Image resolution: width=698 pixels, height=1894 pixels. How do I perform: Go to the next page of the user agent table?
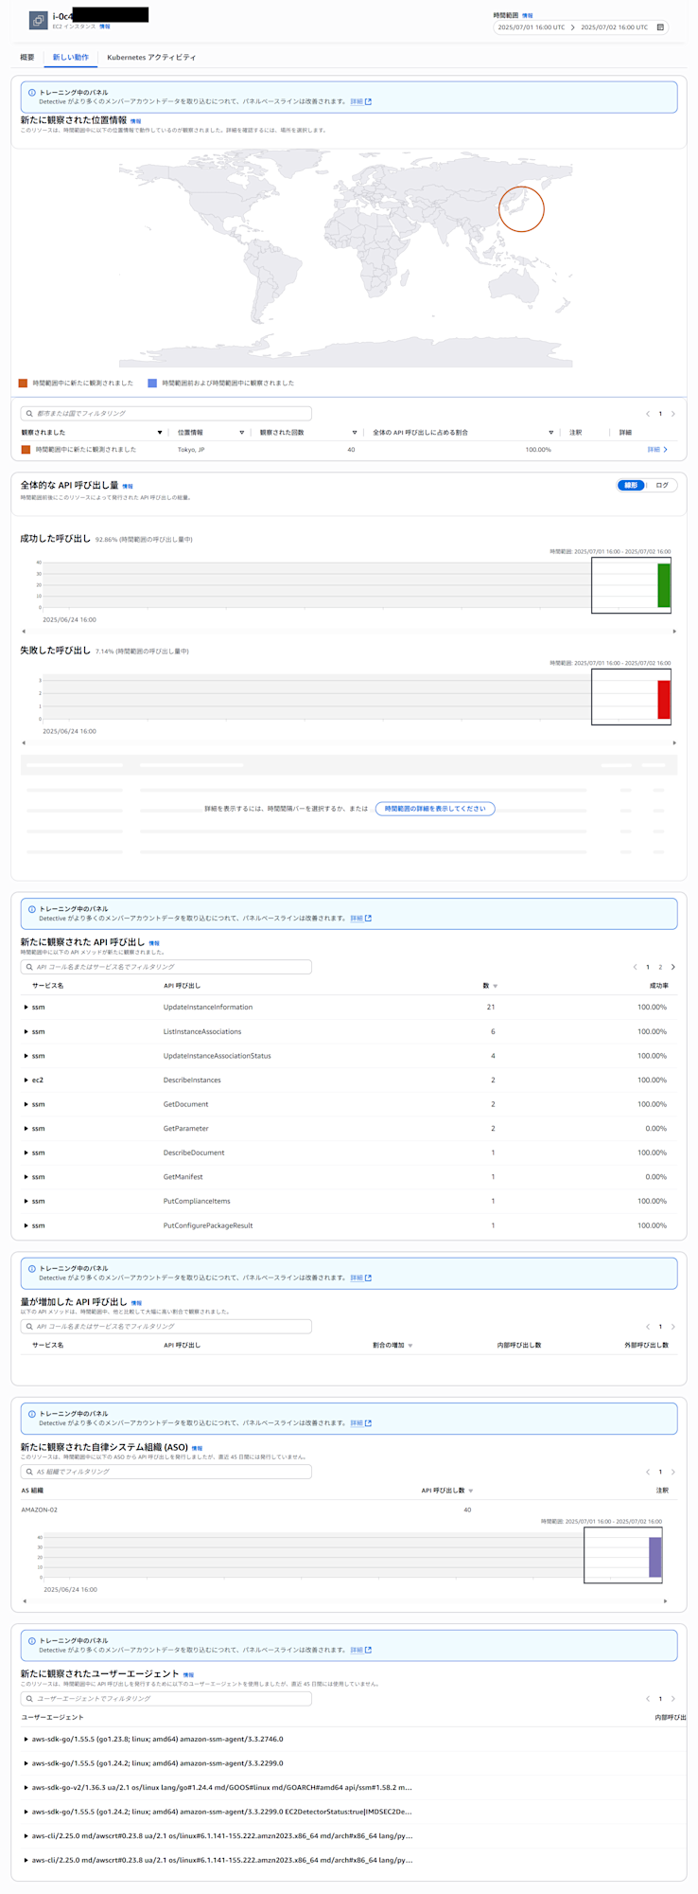pyautogui.click(x=673, y=1699)
